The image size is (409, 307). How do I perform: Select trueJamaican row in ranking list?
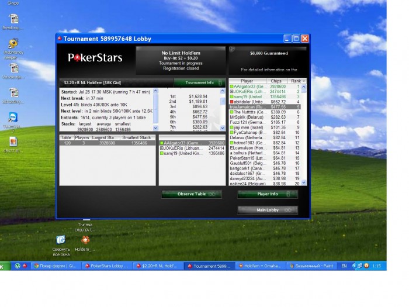(x=265, y=107)
